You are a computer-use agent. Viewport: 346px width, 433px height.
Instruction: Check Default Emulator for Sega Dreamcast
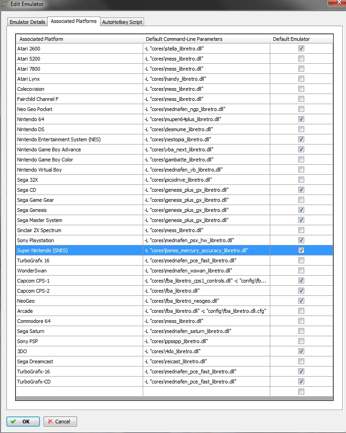[x=301, y=361]
